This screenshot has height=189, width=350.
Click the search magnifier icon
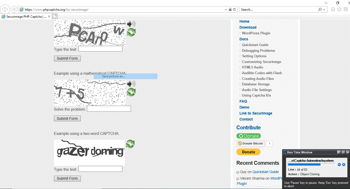click(320, 9)
